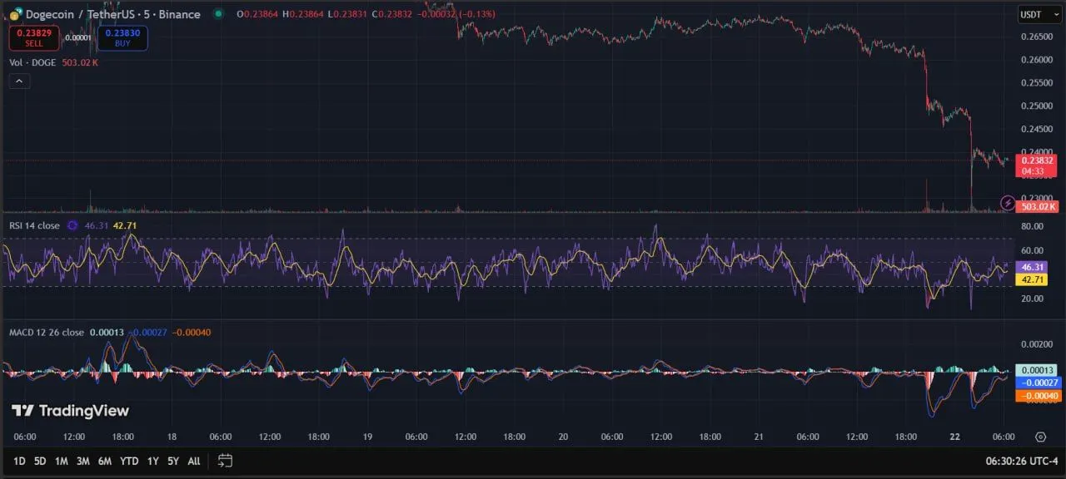This screenshot has width=1066, height=479.
Task: Open the UTC-4 timezone menu
Action: point(1022,460)
